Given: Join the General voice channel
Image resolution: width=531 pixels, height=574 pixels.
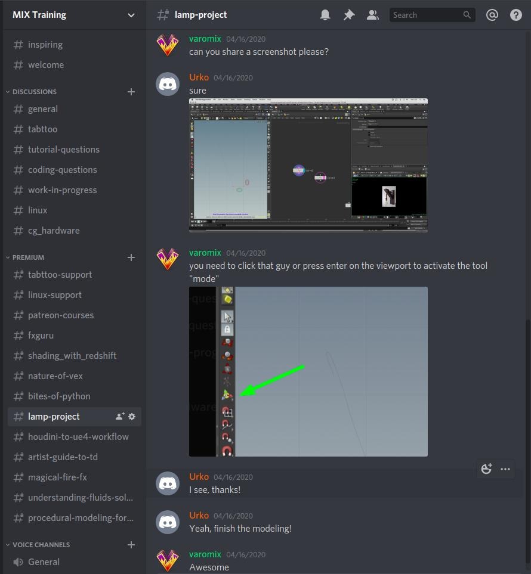Looking at the screenshot, I should click(44, 561).
